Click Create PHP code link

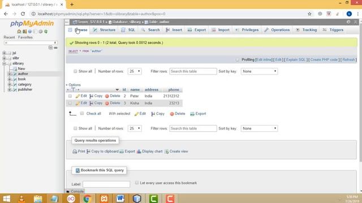[324, 60]
